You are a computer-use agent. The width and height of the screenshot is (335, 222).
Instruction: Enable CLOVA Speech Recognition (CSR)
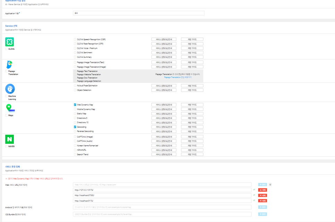pyautogui.click(x=75, y=39)
